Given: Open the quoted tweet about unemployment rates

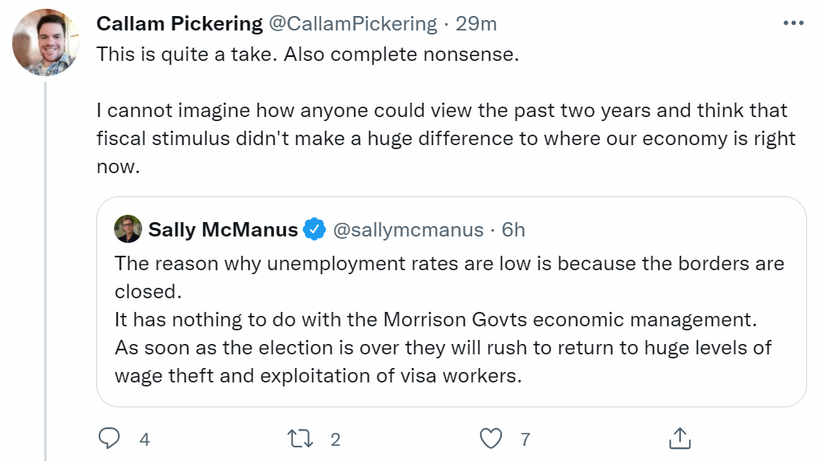Looking at the screenshot, I should pyautogui.click(x=450, y=321).
